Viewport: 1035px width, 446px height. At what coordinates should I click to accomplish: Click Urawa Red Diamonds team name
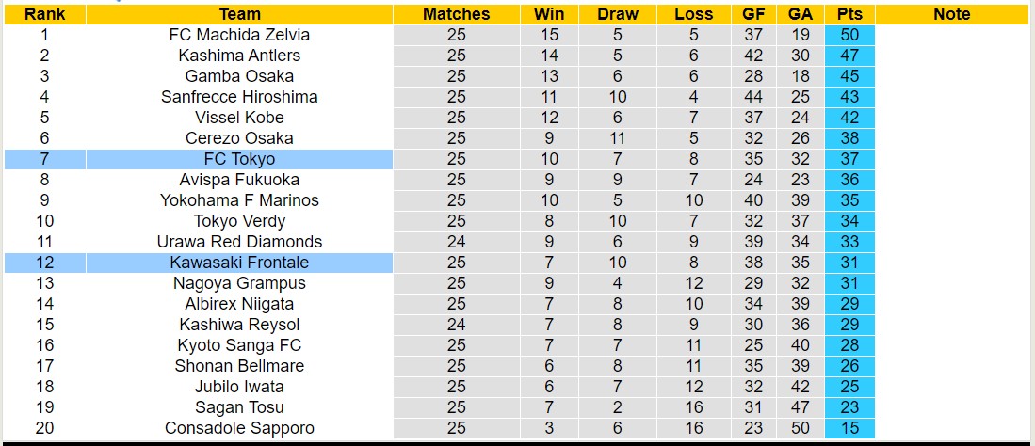(239, 242)
